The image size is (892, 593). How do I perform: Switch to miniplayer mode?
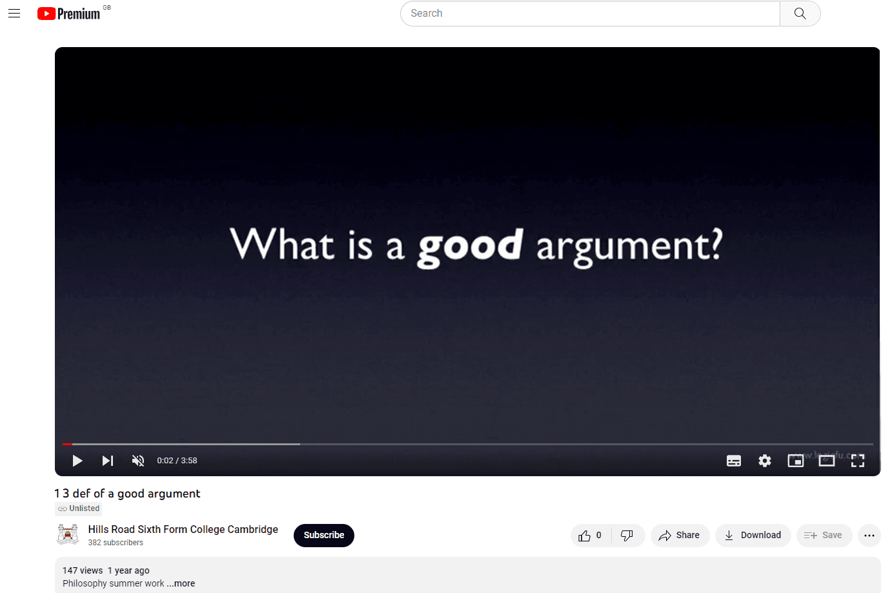[796, 461]
